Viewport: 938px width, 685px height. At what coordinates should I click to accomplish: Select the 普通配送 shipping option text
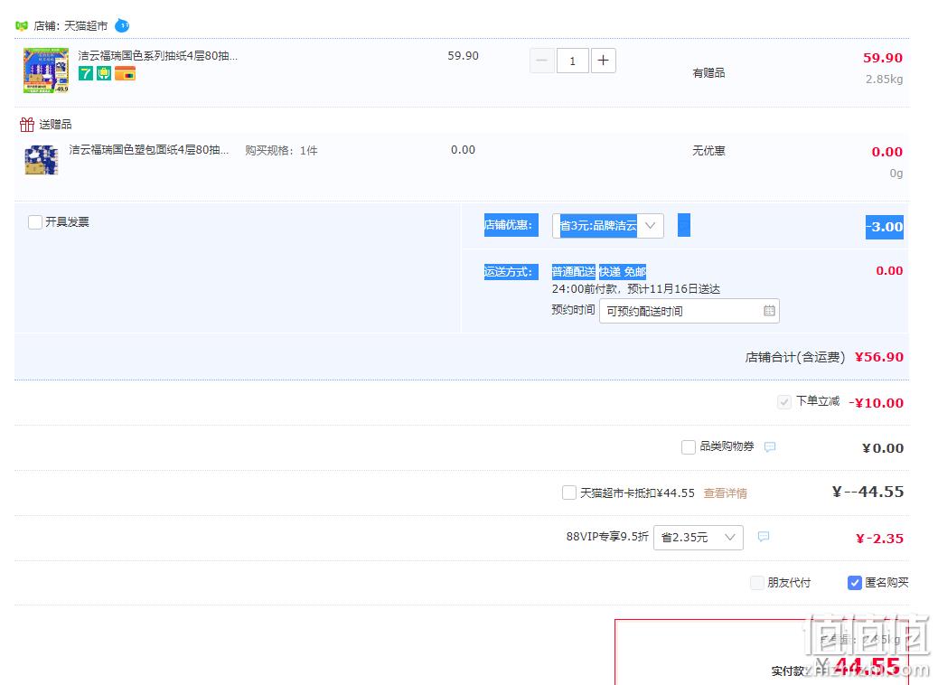(573, 272)
